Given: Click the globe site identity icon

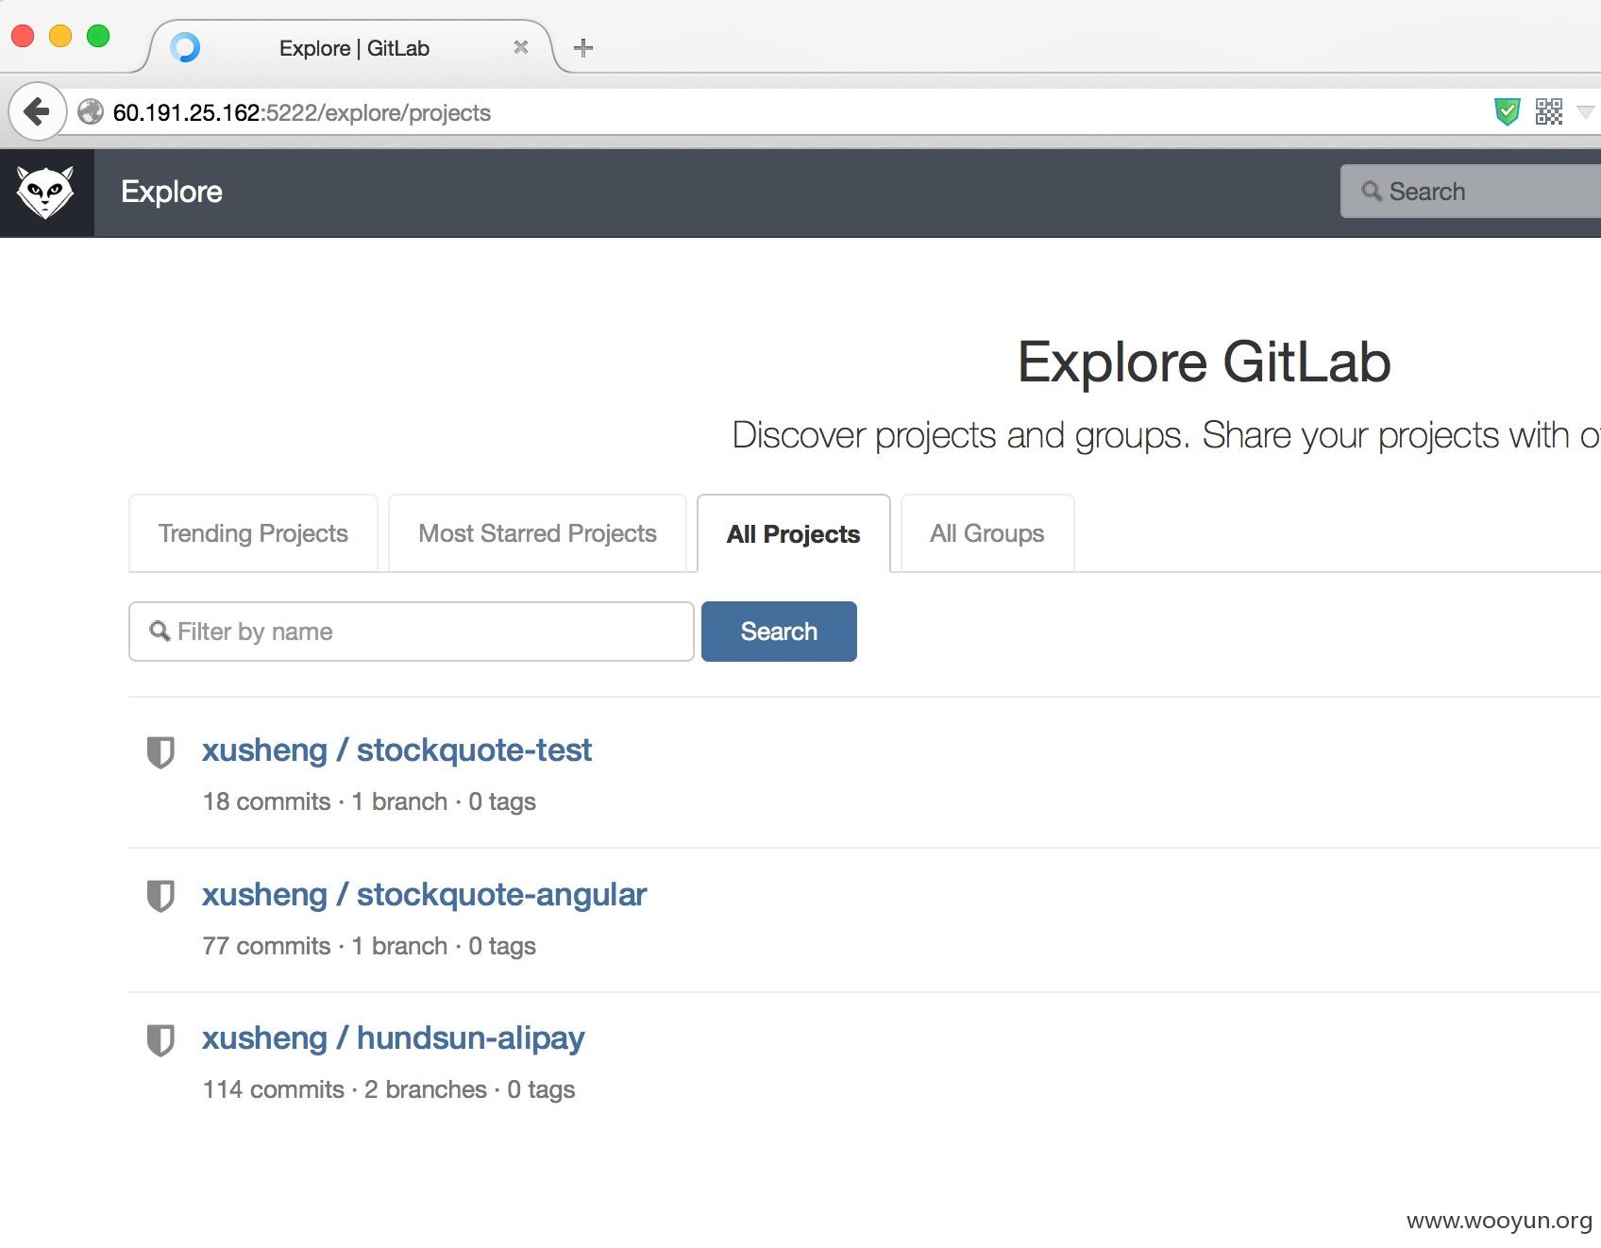Looking at the screenshot, I should coord(91,112).
